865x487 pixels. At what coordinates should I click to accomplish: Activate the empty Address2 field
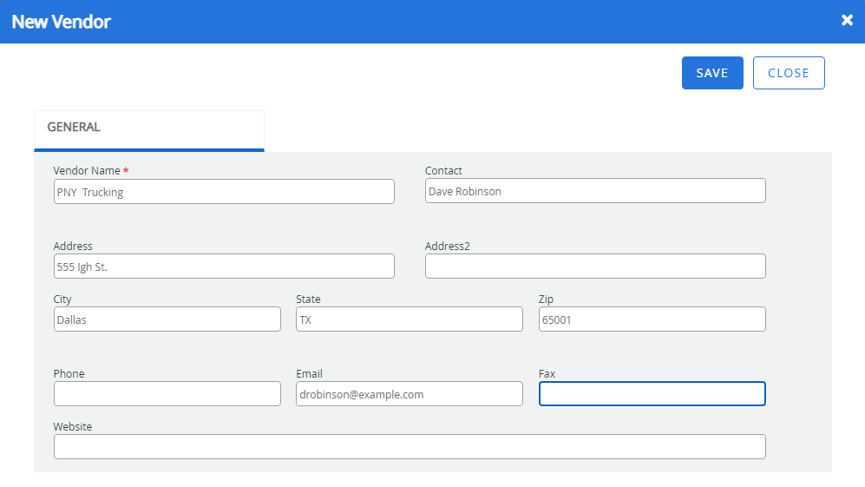(595, 267)
